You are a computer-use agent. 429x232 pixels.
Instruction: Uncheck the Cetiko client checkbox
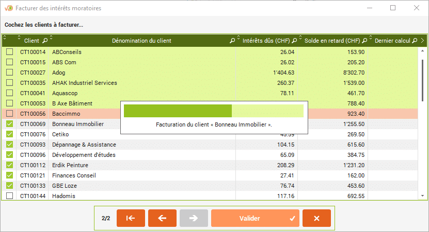[10, 134]
